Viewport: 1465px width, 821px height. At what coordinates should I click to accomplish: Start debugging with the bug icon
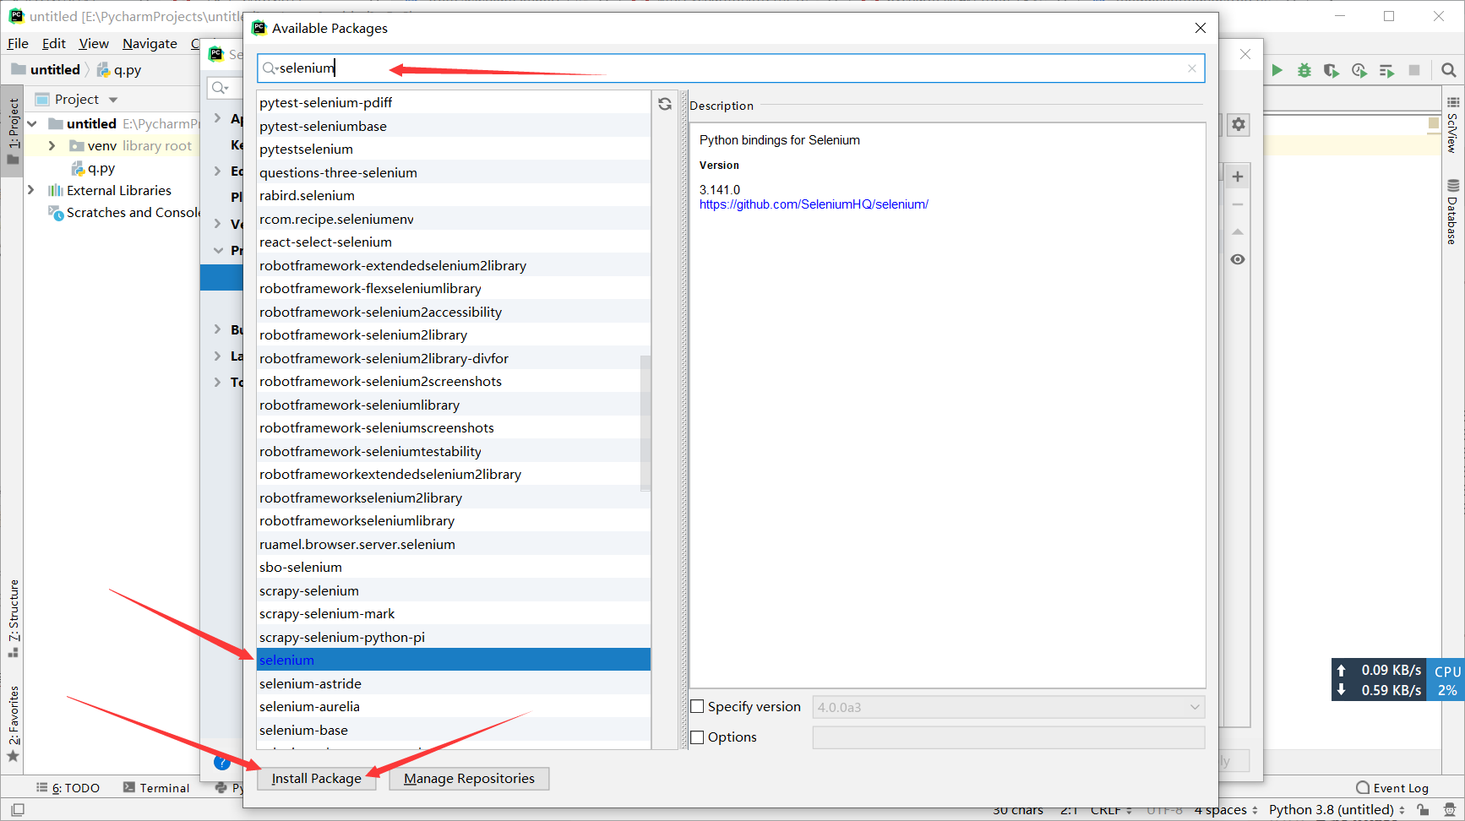coord(1304,70)
